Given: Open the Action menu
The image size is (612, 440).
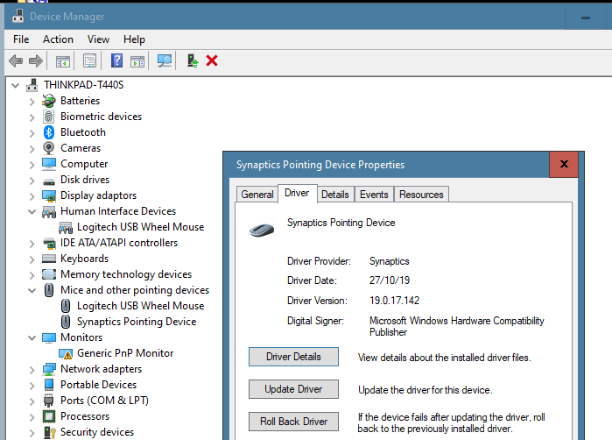Looking at the screenshot, I should 58,39.
